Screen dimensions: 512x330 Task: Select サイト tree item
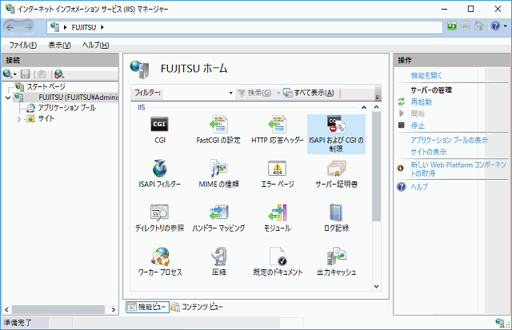46,118
